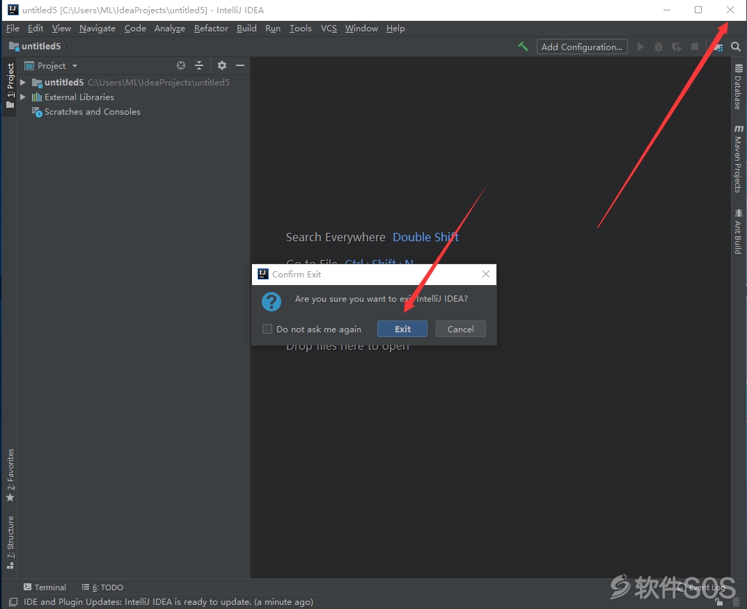Click the Run triangle icon in toolbar
This screenshot has height=609, width=747.
(x=641, y=47)
